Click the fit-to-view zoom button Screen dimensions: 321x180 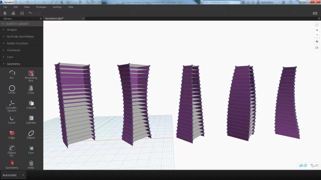[x=317, y=25]
